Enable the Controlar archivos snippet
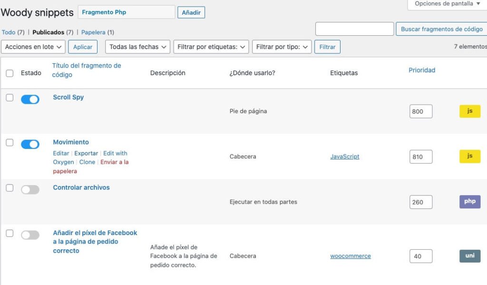The image size is (487, 285). [x=30, y=189]
